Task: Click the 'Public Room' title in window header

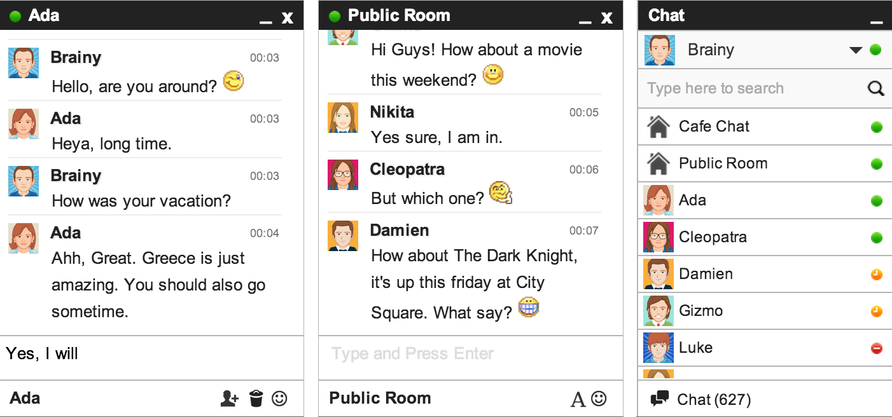Action: pyautogui.click(x=399, y=15)
